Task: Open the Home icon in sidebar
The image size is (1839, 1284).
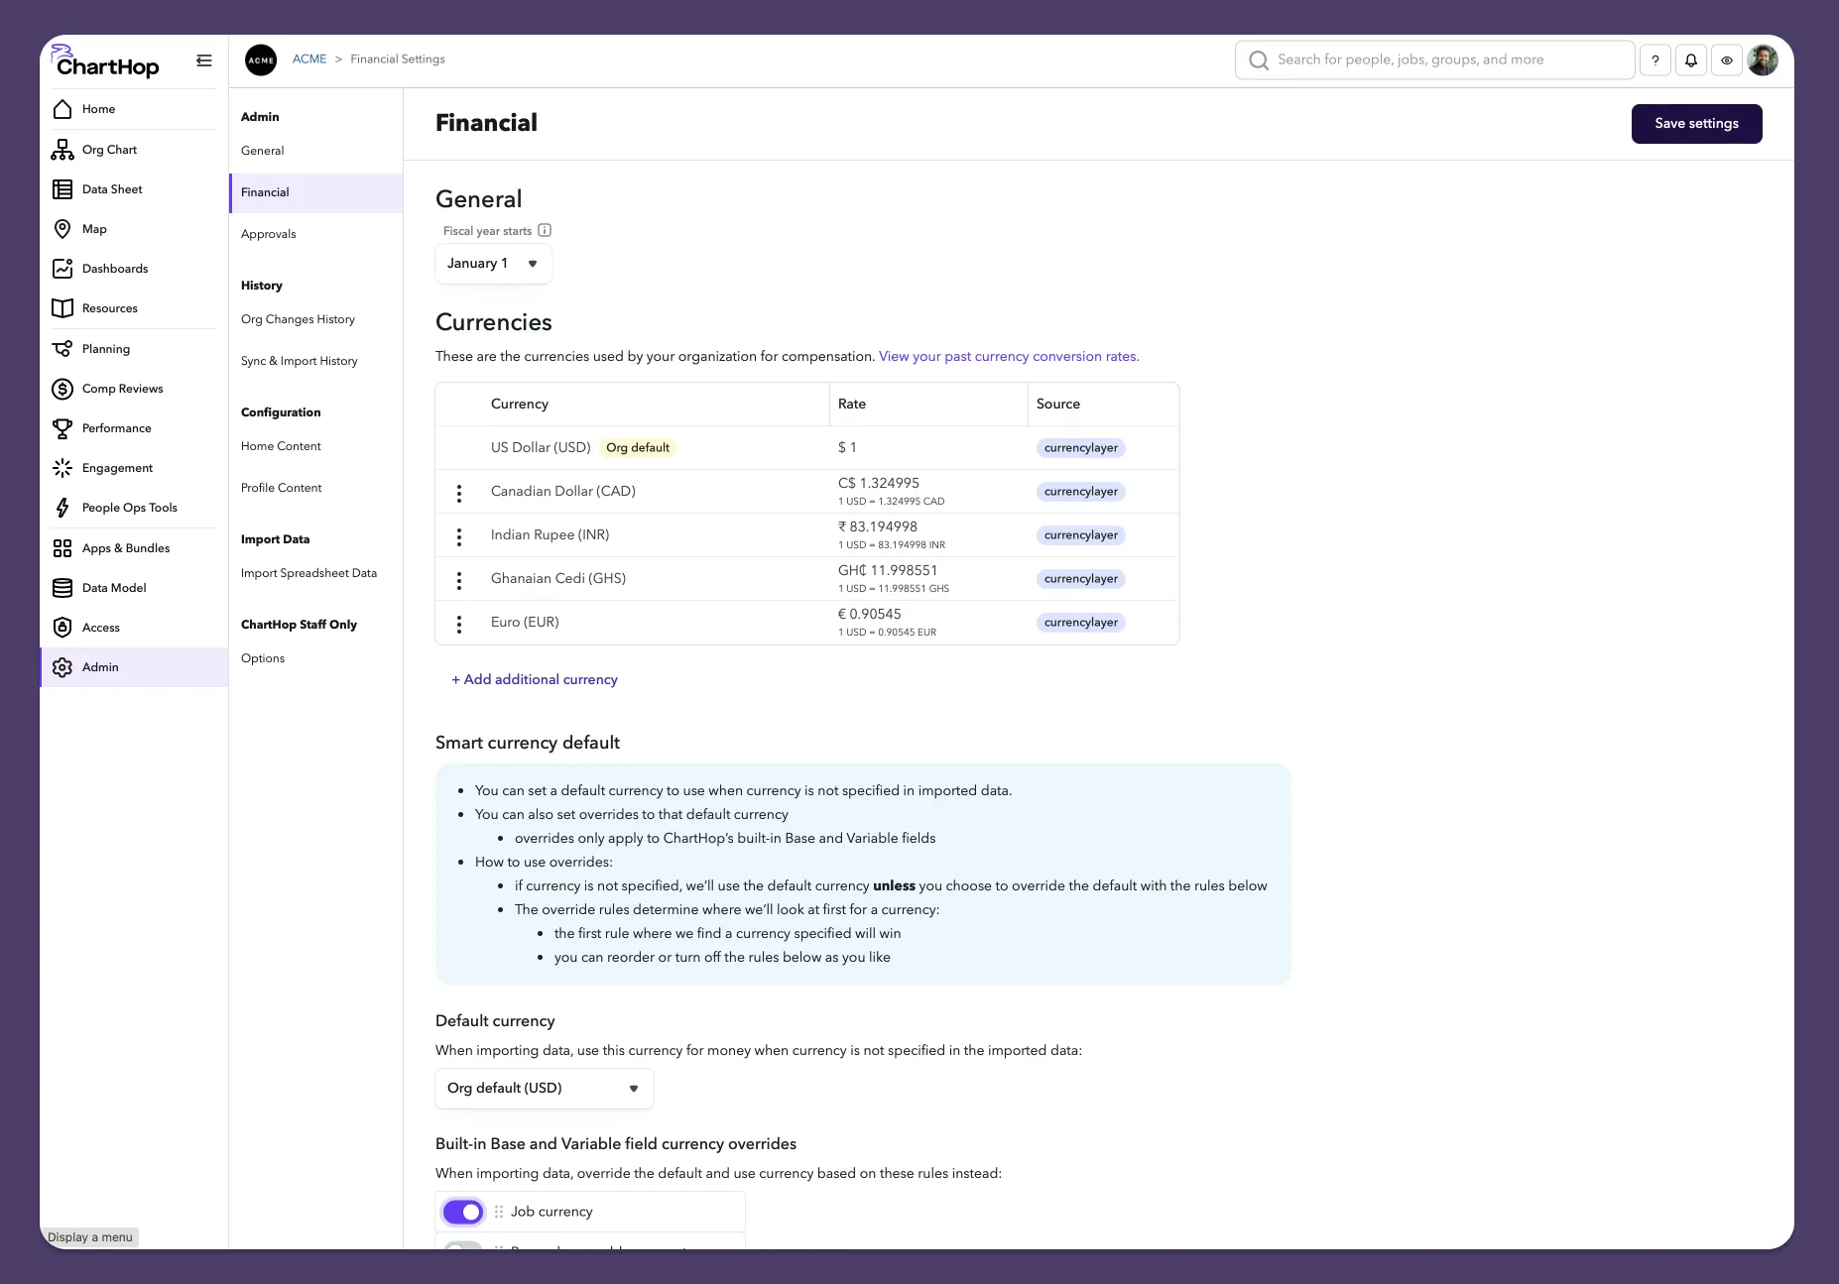Action: pos(62,109)
